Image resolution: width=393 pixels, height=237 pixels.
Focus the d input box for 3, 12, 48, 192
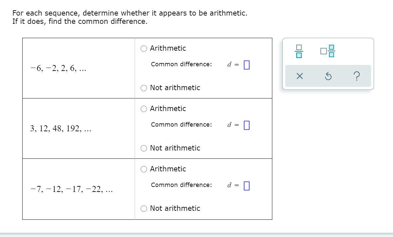pyautogui.click(x=246, y=125)
